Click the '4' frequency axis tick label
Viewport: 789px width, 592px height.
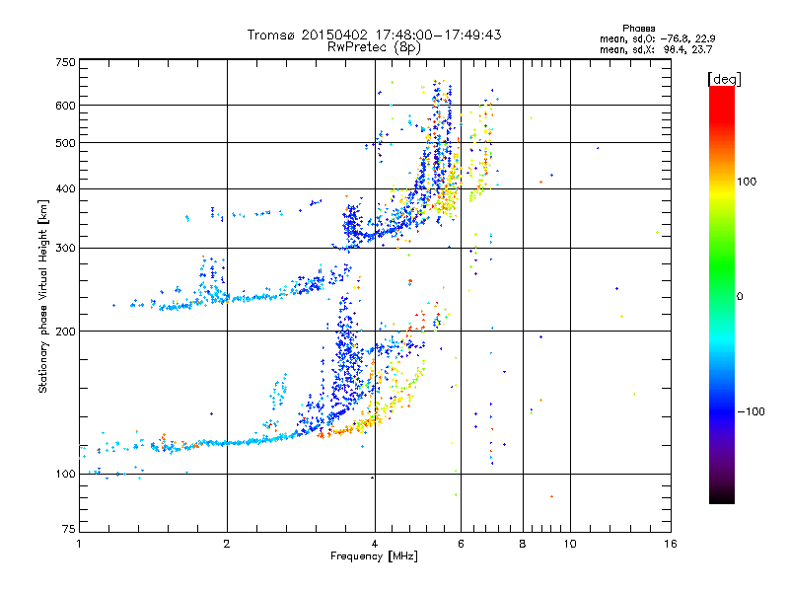[375, 544]
